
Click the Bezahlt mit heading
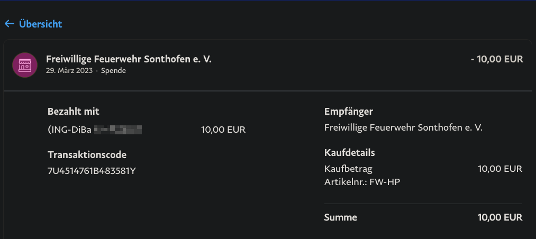tap(74, 112)
